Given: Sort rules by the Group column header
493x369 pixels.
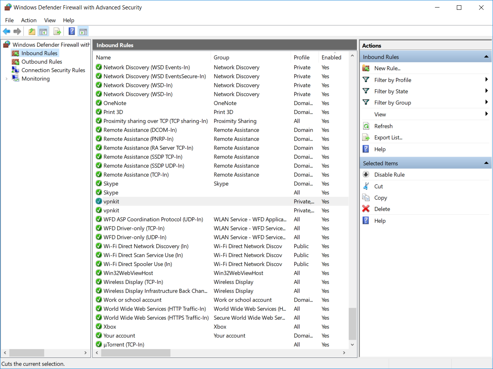Looking at the screenshot, I should (221, 58).
